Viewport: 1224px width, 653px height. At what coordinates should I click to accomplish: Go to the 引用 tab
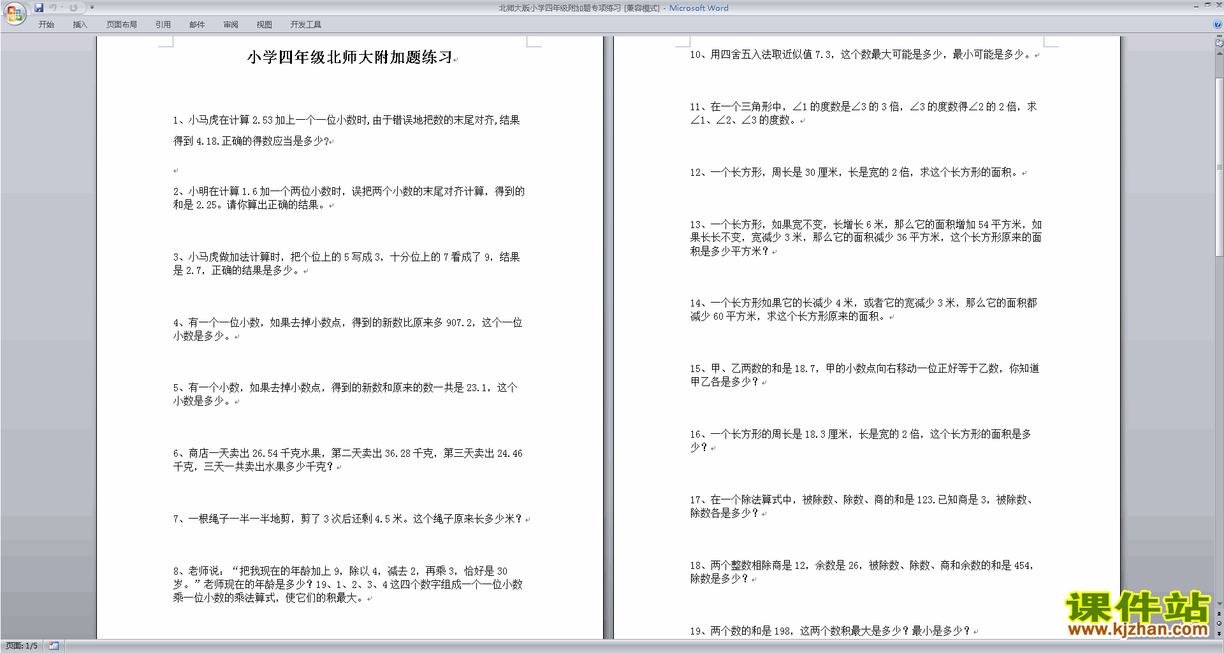coord(163,24)
